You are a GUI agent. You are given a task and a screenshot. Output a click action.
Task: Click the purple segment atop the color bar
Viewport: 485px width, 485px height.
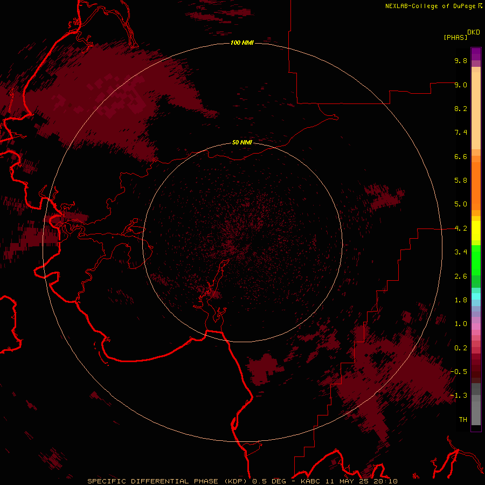tap(476, 54)
